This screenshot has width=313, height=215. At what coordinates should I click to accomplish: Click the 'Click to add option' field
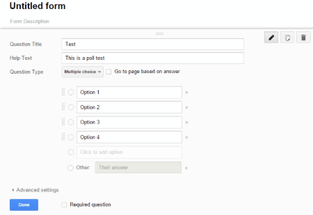coord(129,152)
